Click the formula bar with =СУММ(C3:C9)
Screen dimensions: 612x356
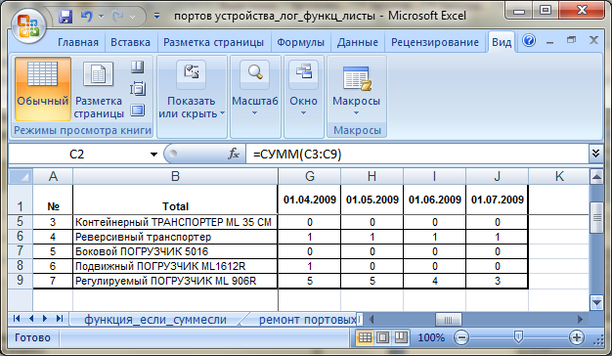tap(416, 155)
